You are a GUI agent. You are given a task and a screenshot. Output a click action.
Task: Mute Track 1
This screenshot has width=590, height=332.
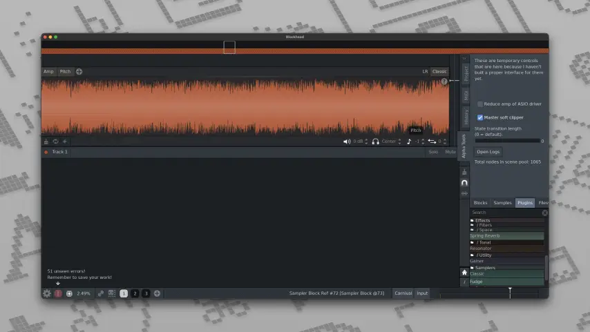pos(450,152)
